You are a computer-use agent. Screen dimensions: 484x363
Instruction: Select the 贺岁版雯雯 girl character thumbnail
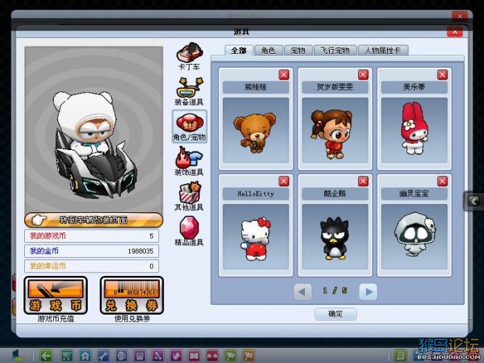(x=335, y=130)
